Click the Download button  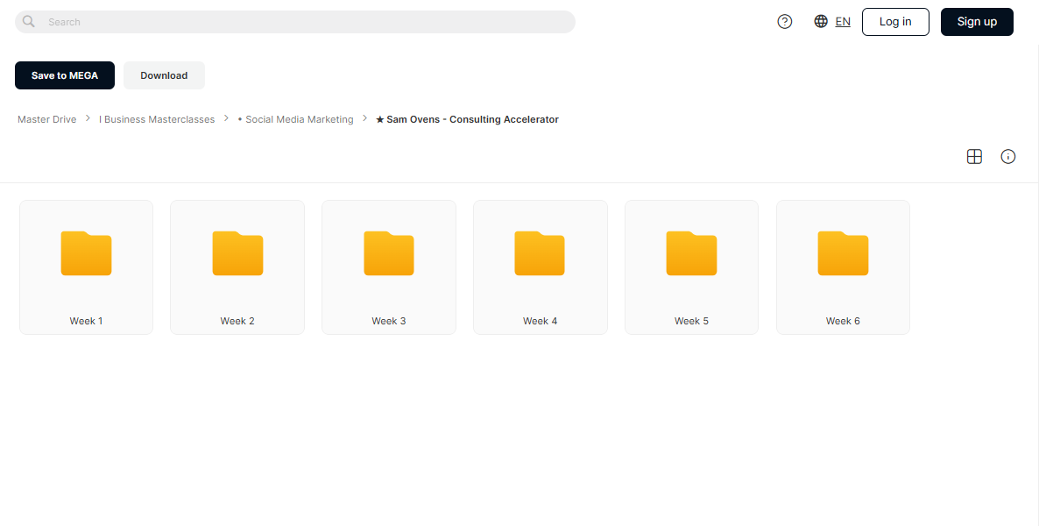tap(164, 75)
